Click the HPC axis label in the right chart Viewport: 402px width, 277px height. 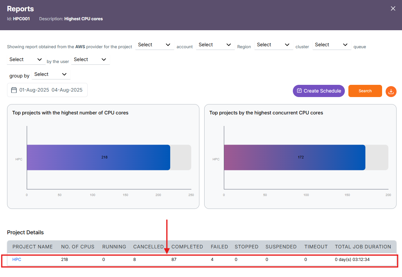[x=216, y=159]
